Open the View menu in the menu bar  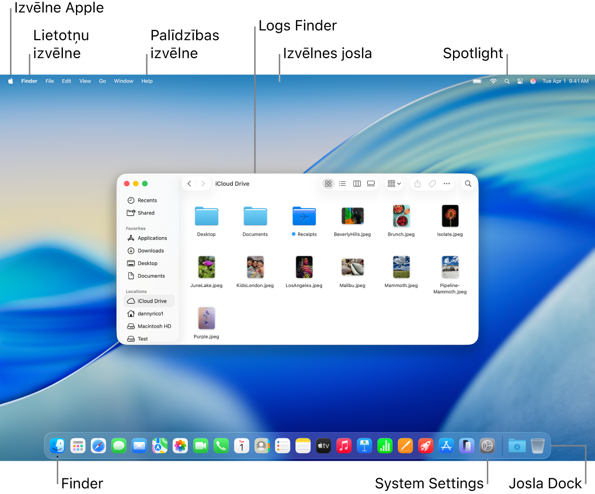(85, 81)
